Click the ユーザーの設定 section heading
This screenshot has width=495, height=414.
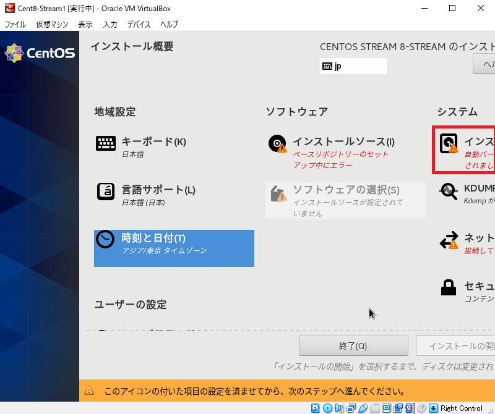point(131,304)
